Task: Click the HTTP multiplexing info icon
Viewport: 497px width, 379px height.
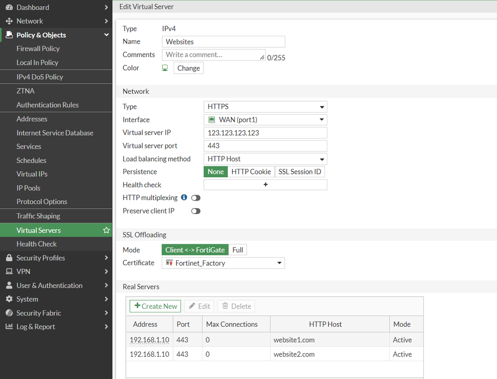Action: point(184,197)
